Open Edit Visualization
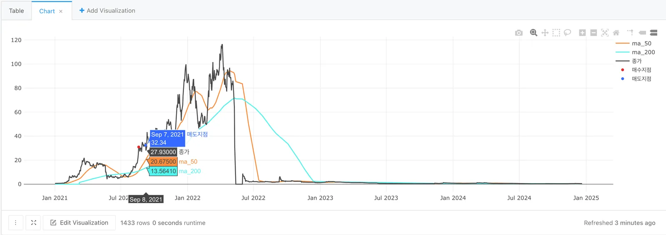 point(79,223)
